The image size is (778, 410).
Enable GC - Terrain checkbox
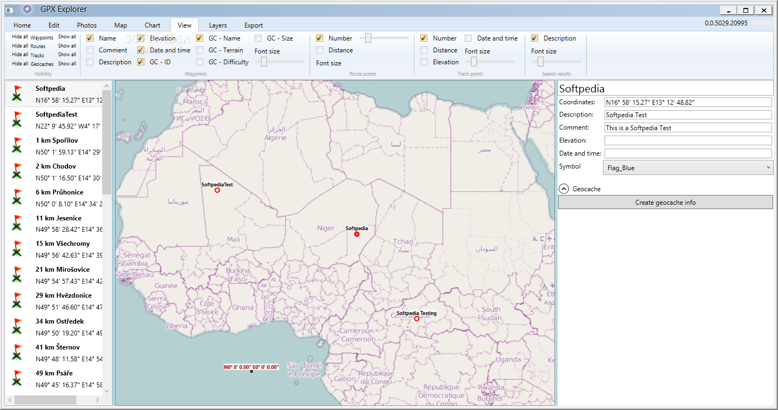(200, 50)
